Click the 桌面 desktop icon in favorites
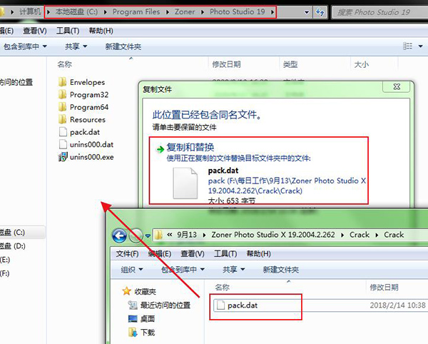 [x=133, y=318]
